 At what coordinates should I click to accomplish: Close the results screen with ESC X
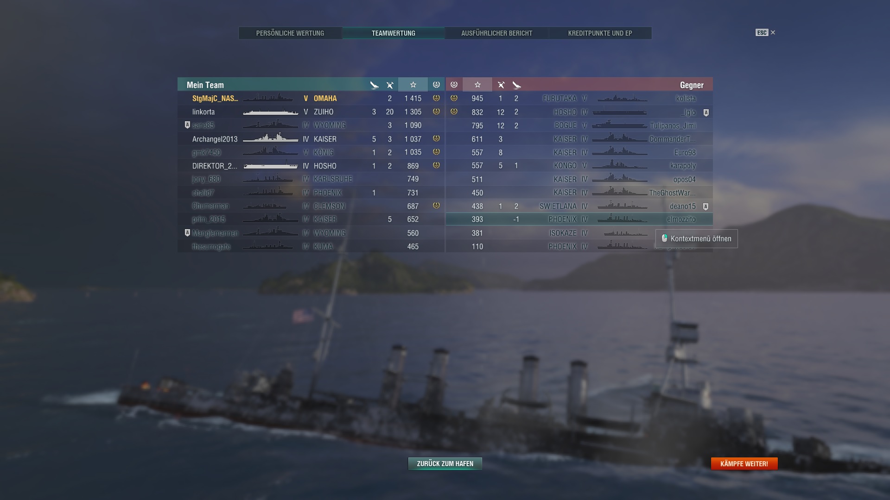765,32
